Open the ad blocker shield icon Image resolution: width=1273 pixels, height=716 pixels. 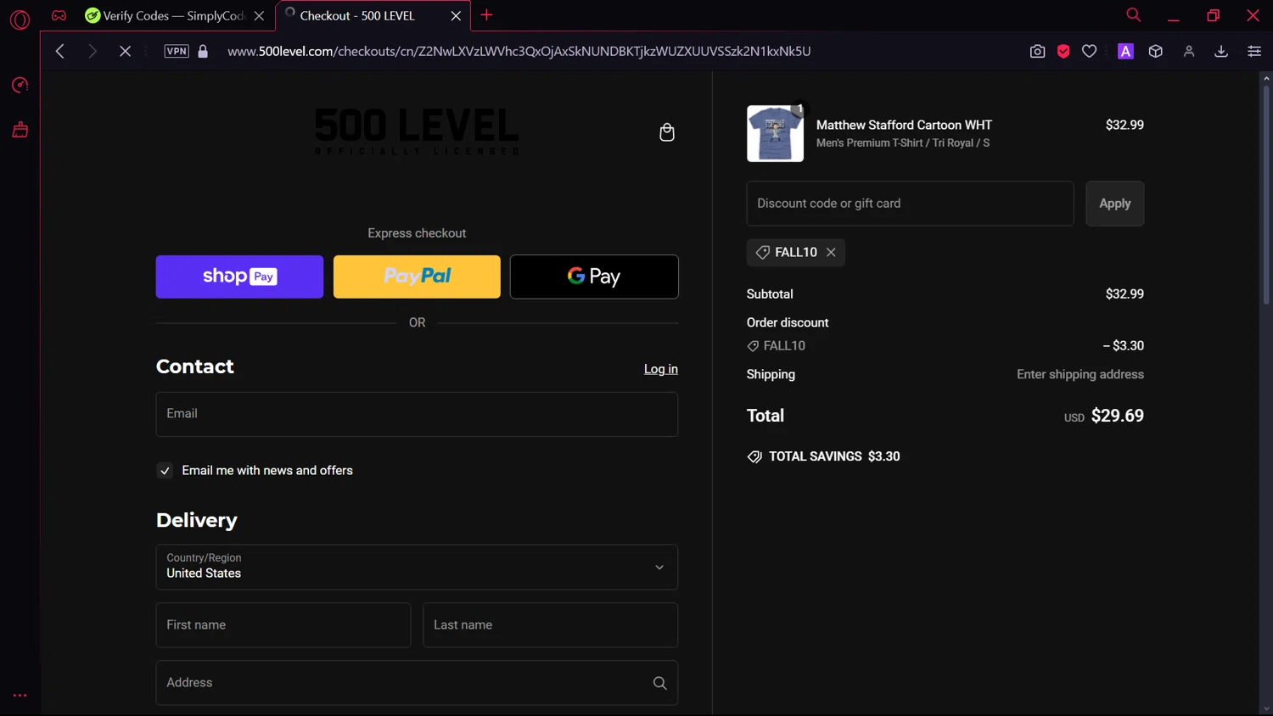pyautogui.click(x=1063, y=51)
